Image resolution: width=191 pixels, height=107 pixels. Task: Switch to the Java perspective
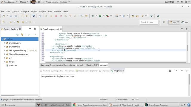[x=185, y=22]
